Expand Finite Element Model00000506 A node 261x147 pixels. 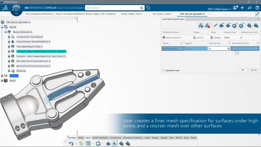click(x=9, y=42)
